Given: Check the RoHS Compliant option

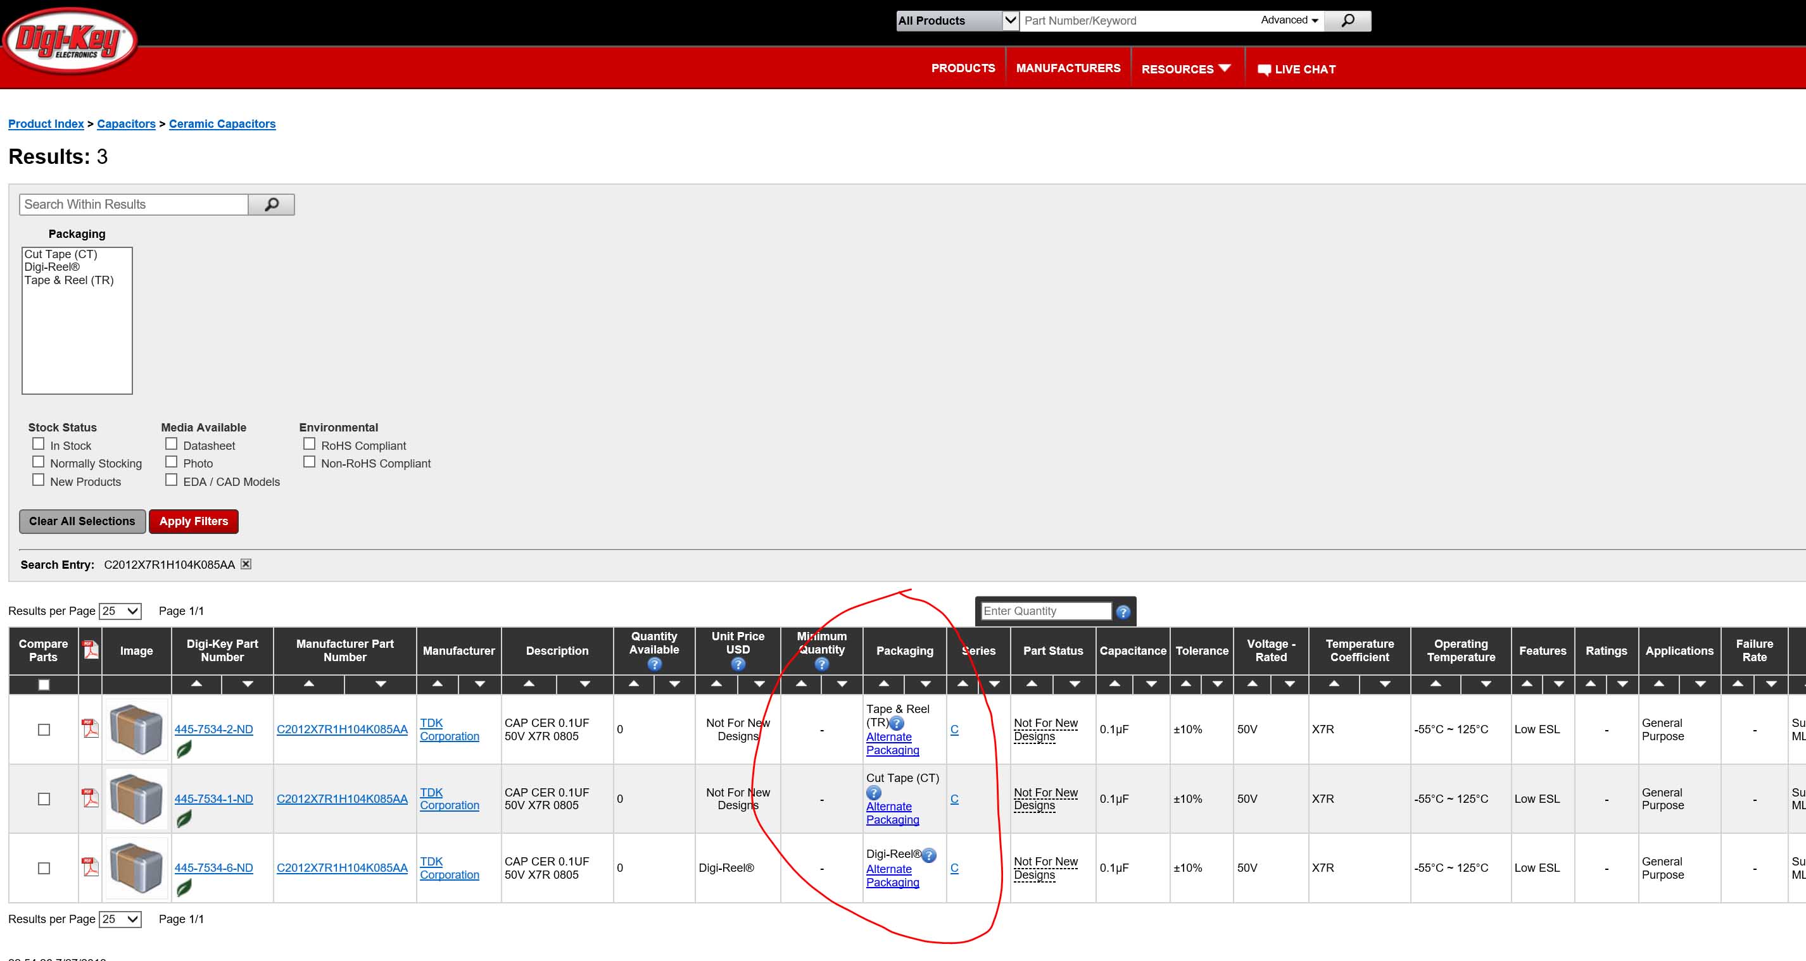Looking at the screenshot, I should [309, 444].
